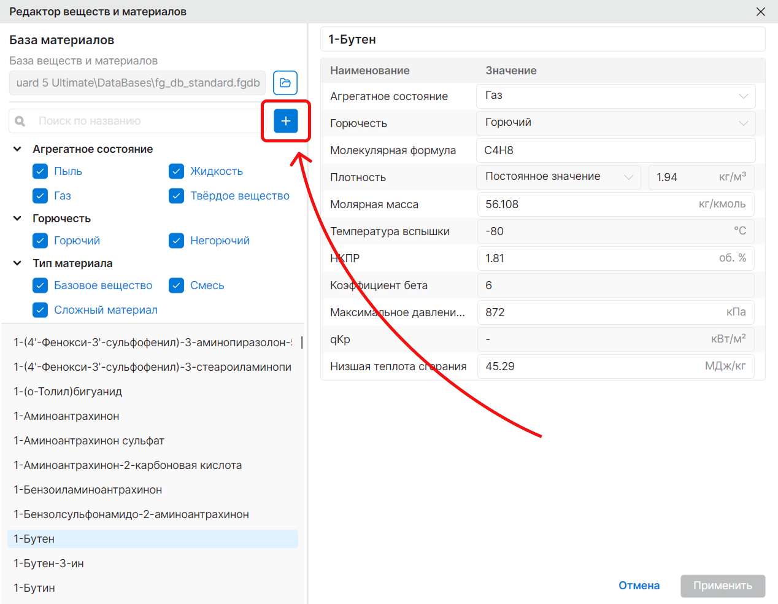Click the Применить button

point(723,586)
